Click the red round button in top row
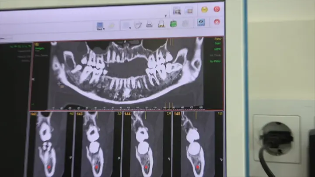Image resolution: width=315 pixels, height=177 pixels. pos(217,9)
